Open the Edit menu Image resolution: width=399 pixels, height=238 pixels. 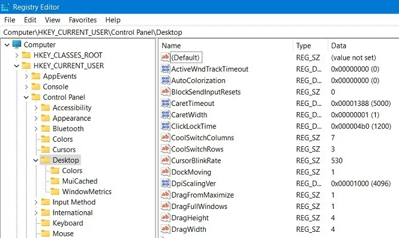pyautogui.click(x=30, y=19)
